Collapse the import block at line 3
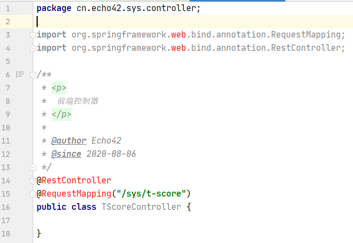The image size is (353, 243). (33, 35)
